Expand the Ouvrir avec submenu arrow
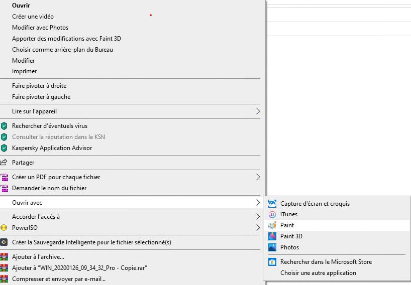411x285 pixels. 258,203
